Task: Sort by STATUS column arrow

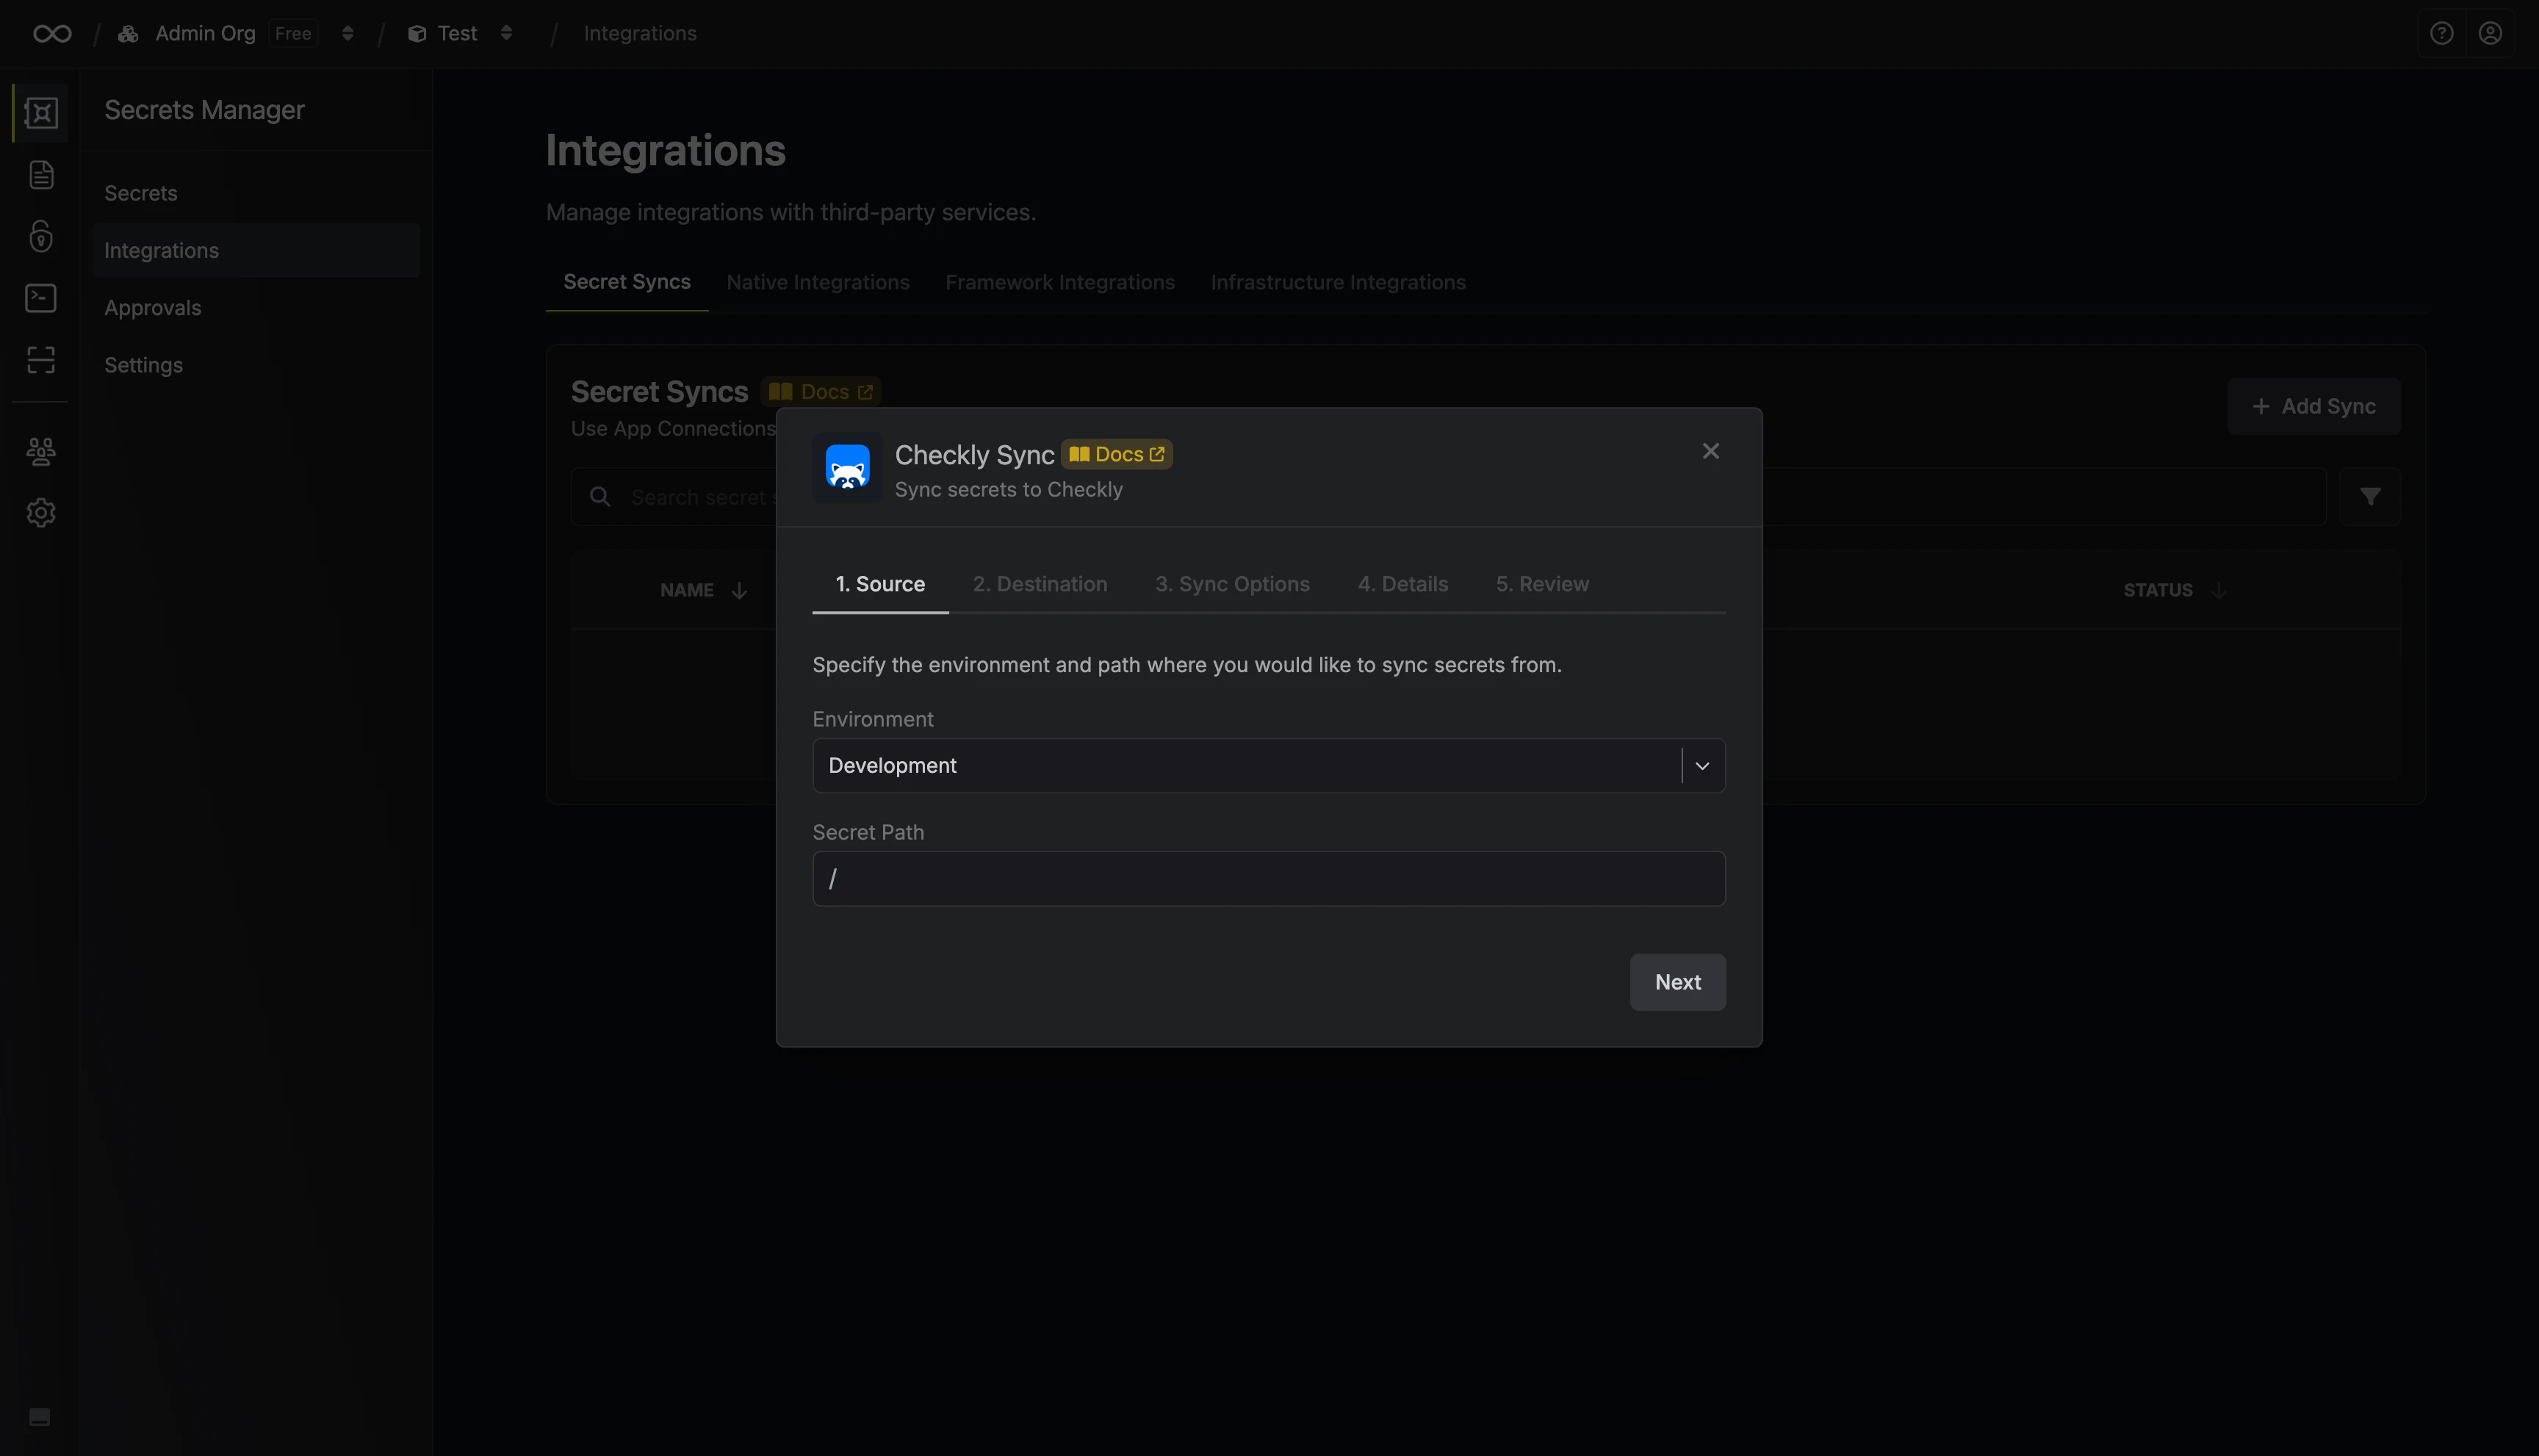Action: click(x=2219, y=591)
